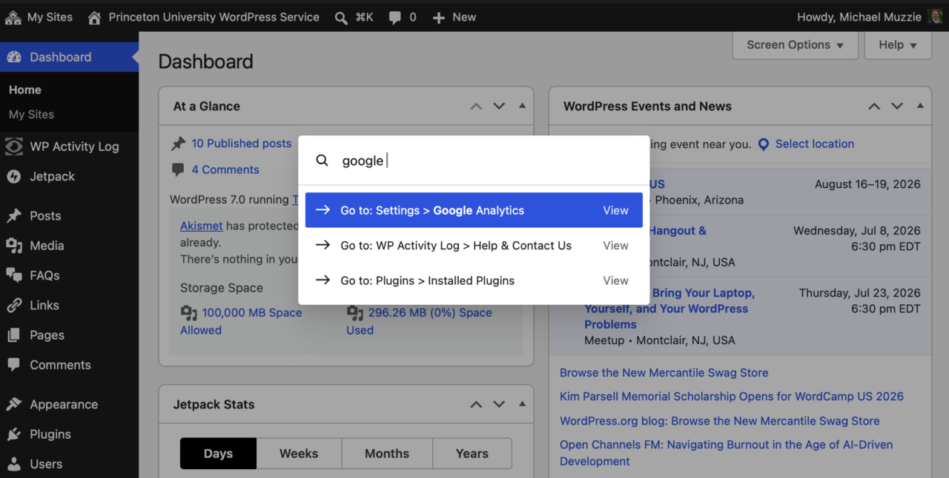Click the comment icon beside 4 Comments
The image size is (949, 478).
(x=178, y=169)
